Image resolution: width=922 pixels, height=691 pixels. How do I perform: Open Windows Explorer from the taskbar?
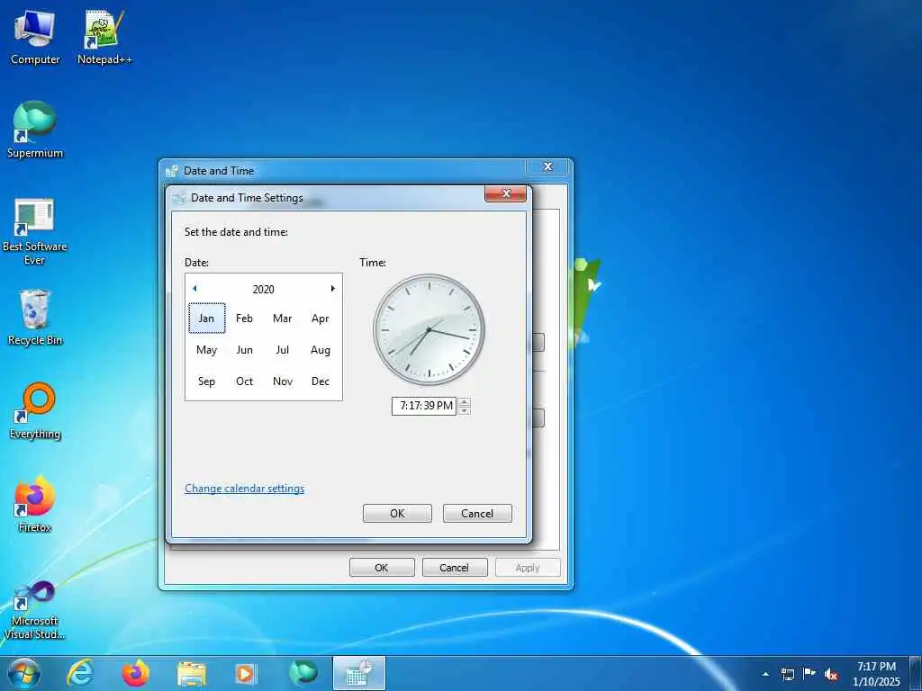192,673
